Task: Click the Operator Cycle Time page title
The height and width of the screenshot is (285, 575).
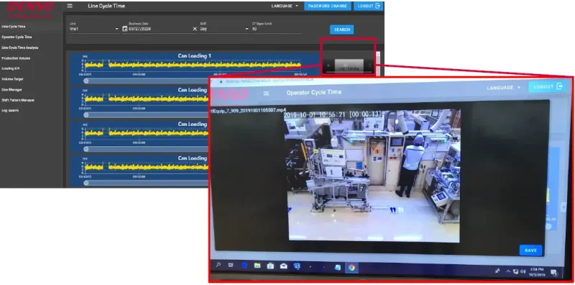Action: [x=314, y=92]
